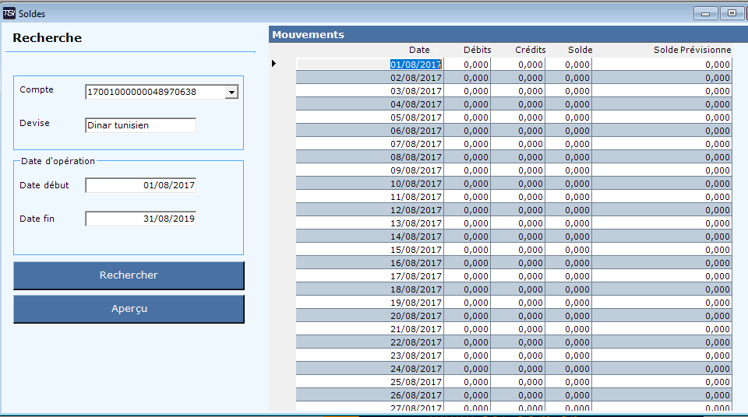Select the date cell 24/08/2017
The height and width of the screenshot is (417, 748).
pyautogui.click(x=369, y=369)
